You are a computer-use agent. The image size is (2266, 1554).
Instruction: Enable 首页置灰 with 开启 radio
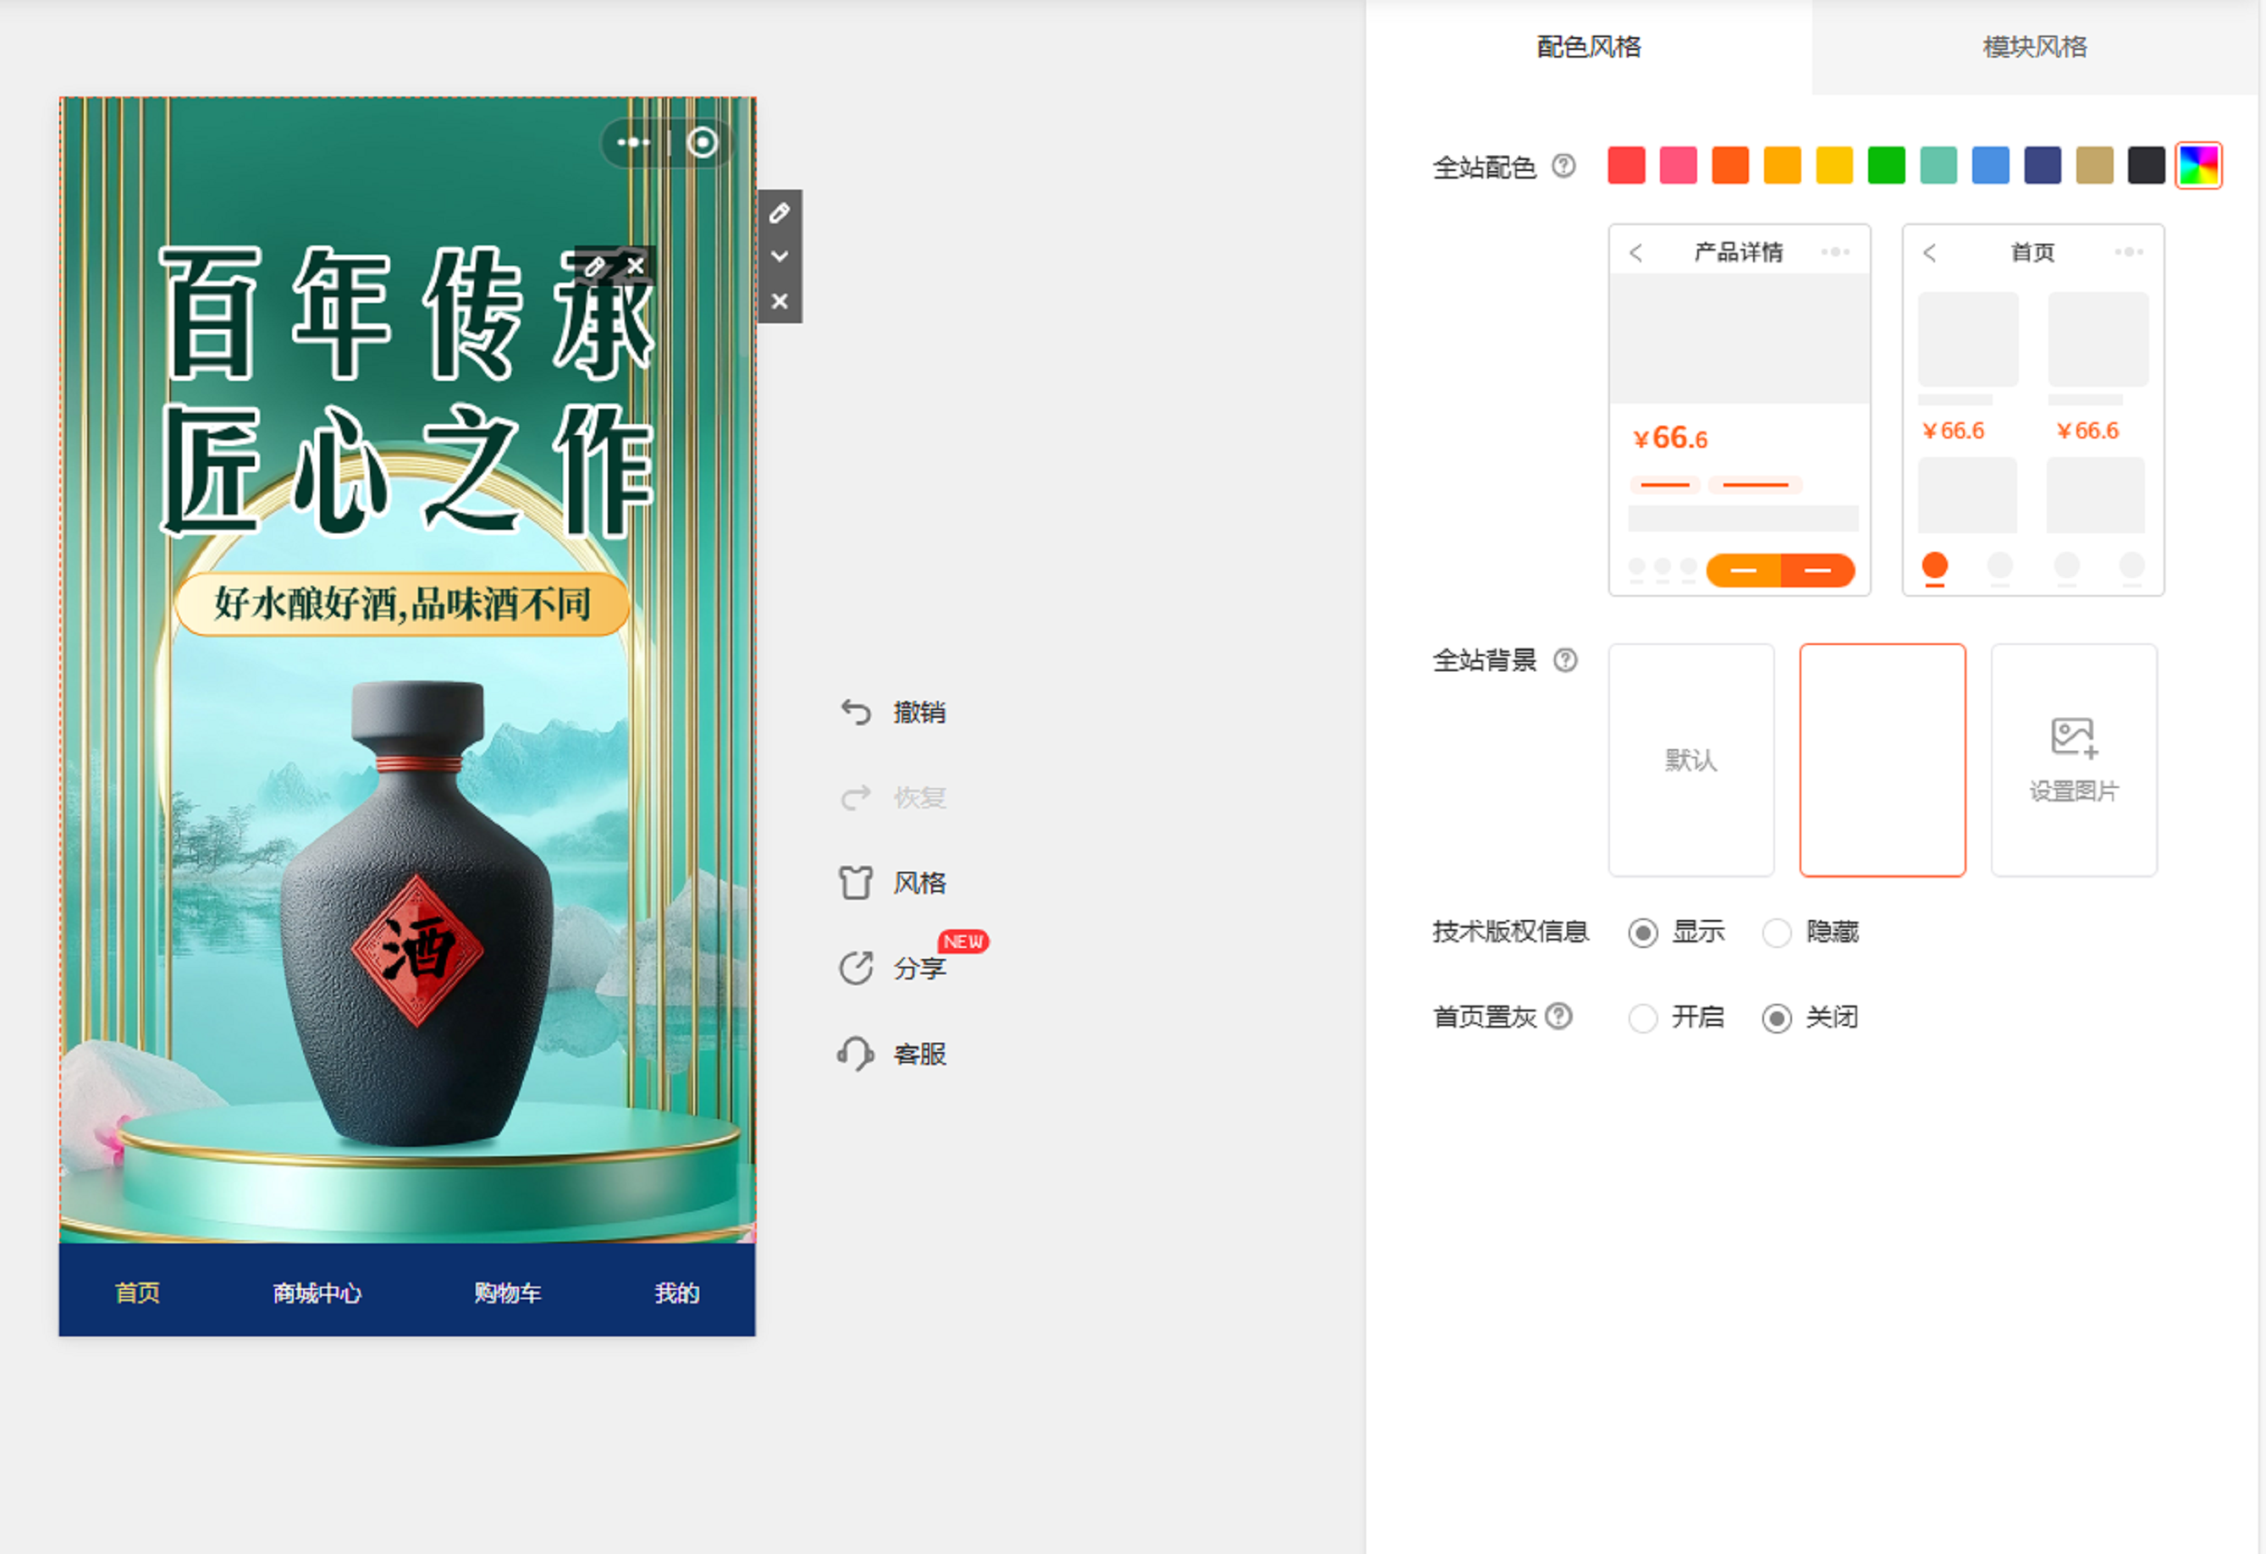click(x=1643, y=1017)
